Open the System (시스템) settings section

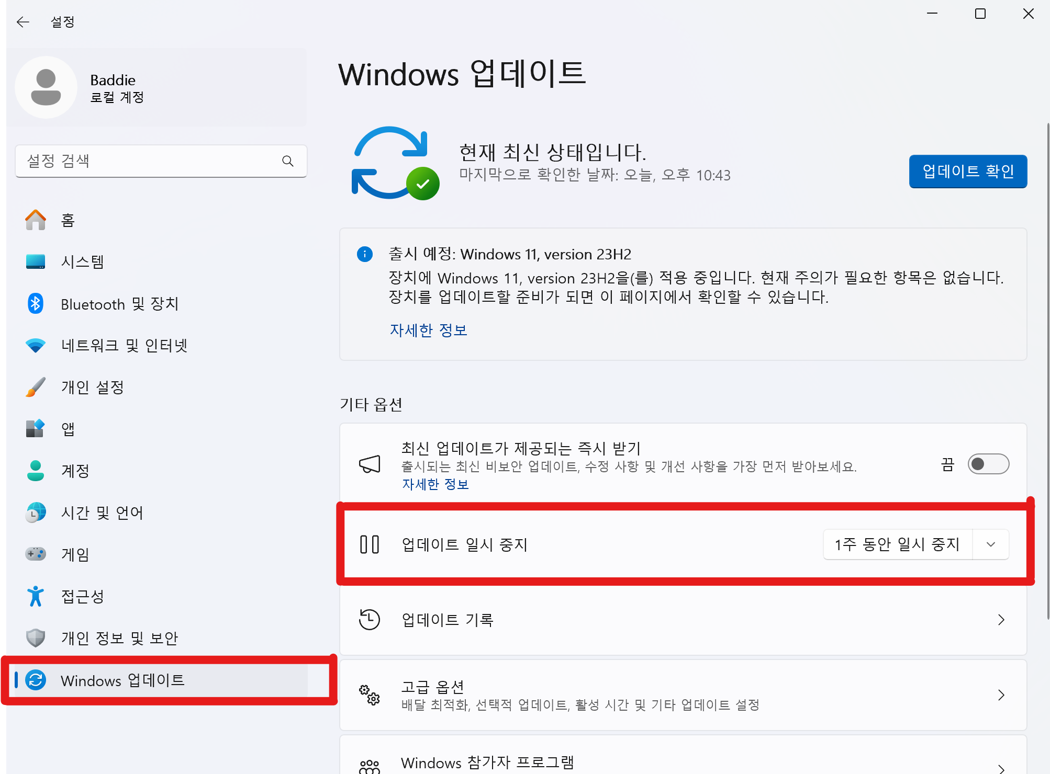(x=83, y=261)
